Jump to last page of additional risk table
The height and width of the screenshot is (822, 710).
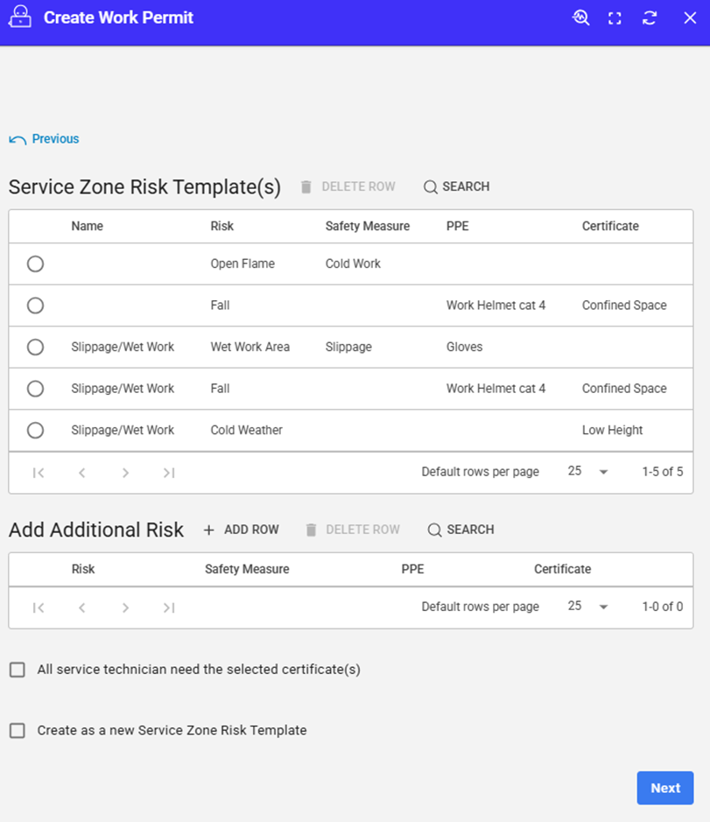tap(169, 608)
